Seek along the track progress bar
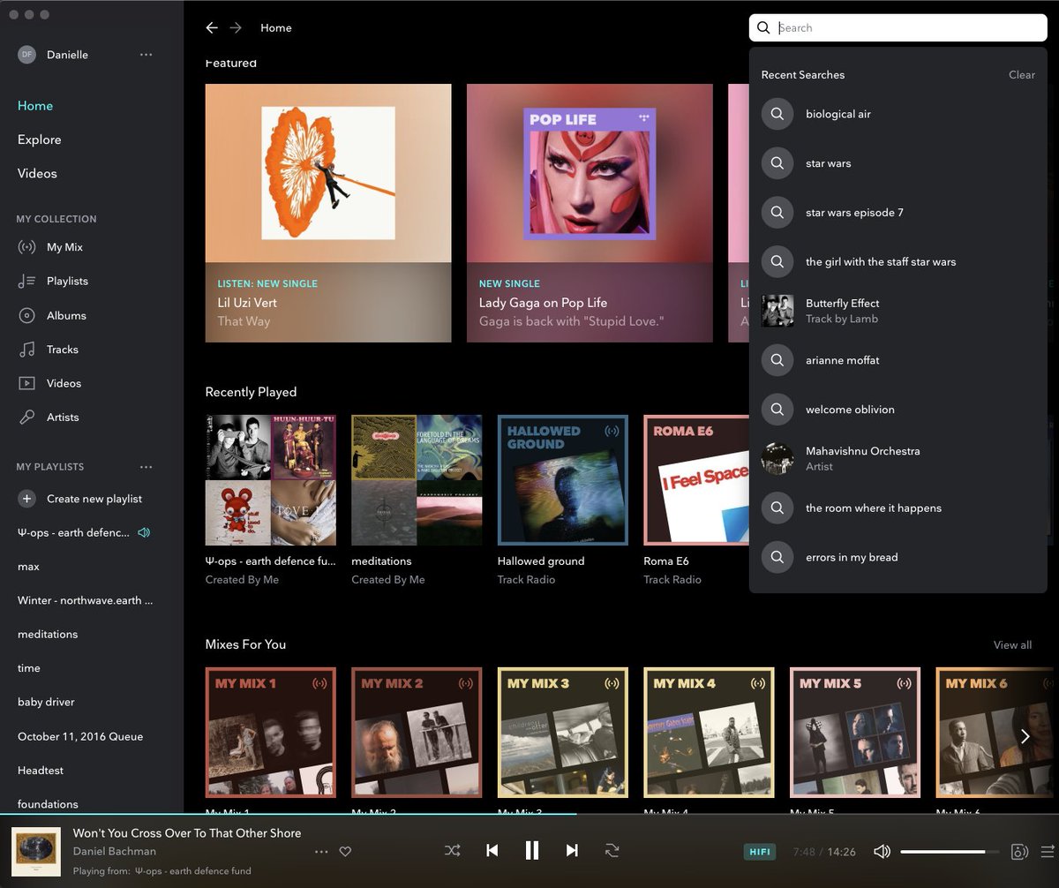 pos(529,814)
